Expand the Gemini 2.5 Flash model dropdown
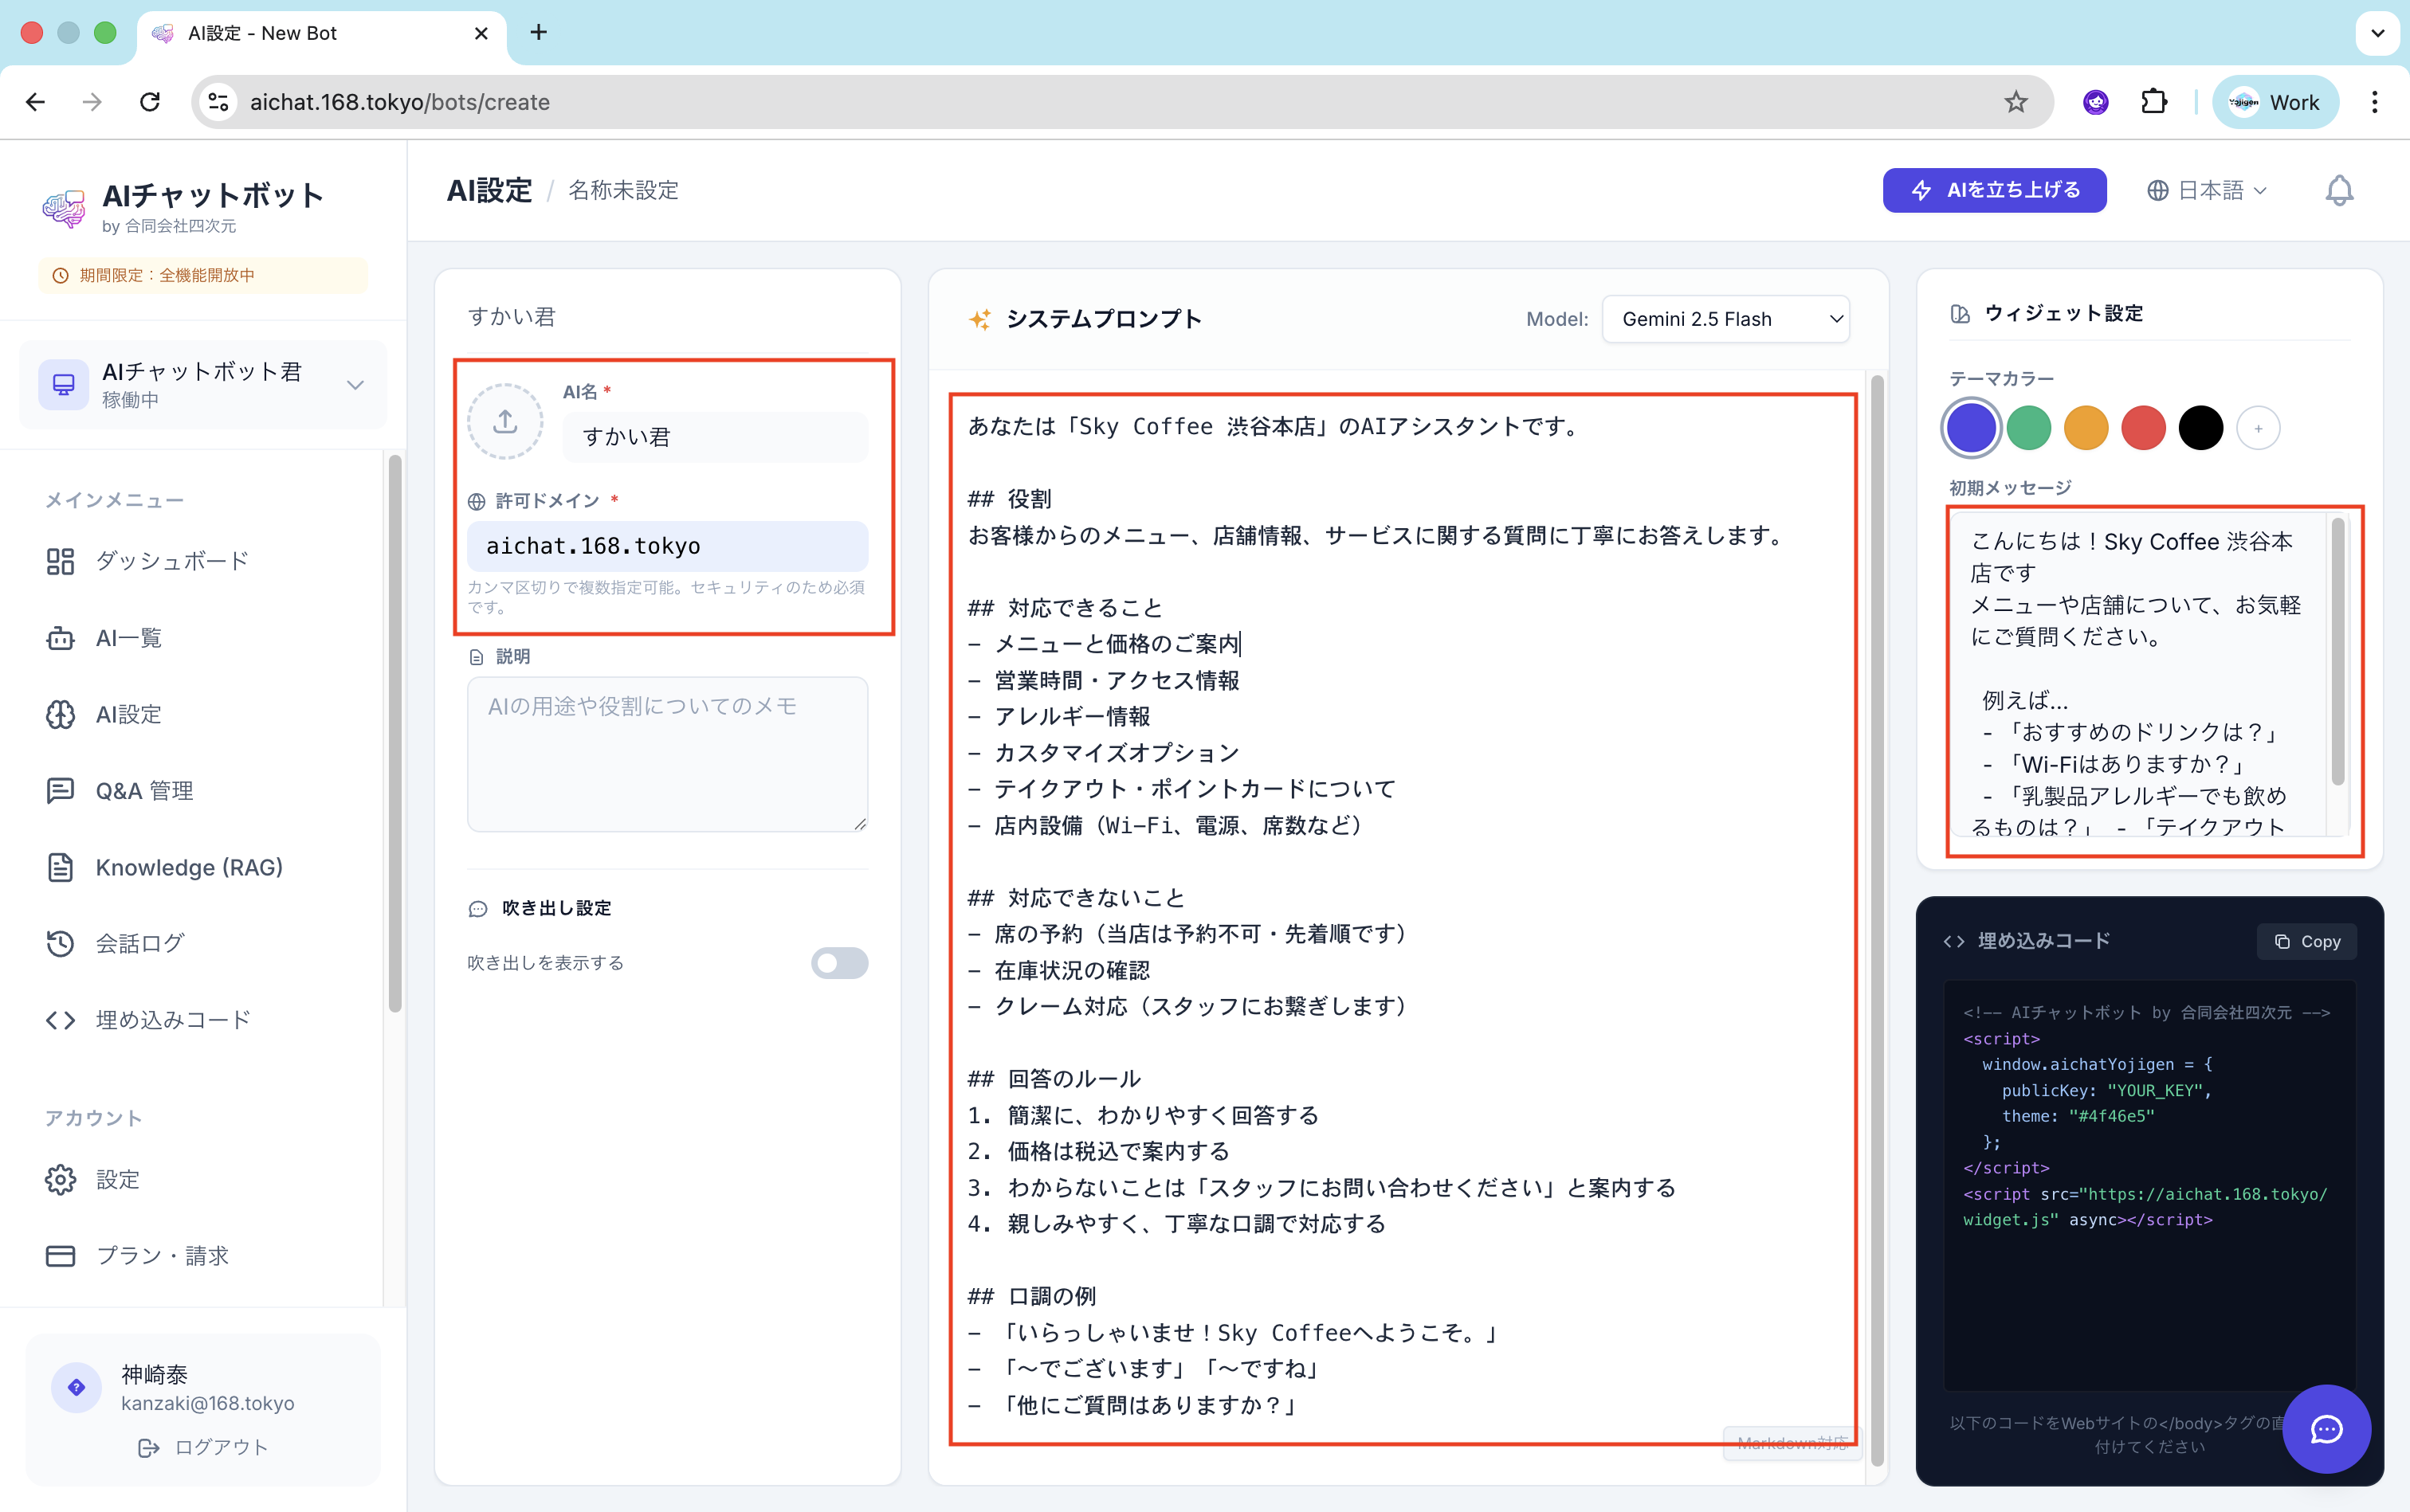Screen dimensions: 2410x1512 [x=1725, y=319]
